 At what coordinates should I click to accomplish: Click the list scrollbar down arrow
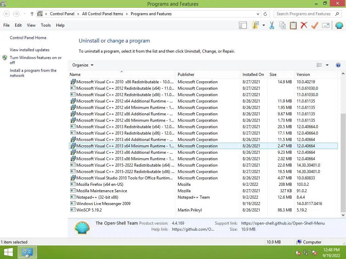click(343, 215)
